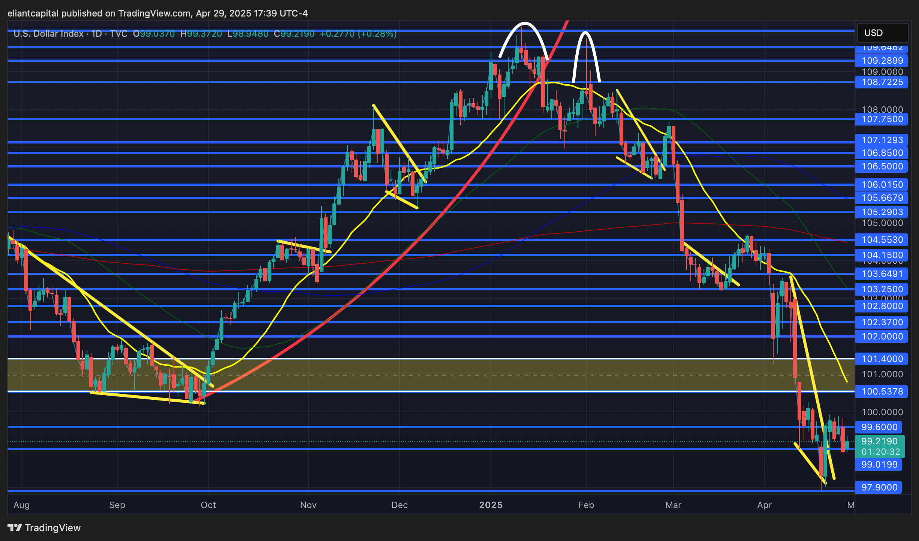Click the U.S. Dollar Index symbol title

point(48,34)
